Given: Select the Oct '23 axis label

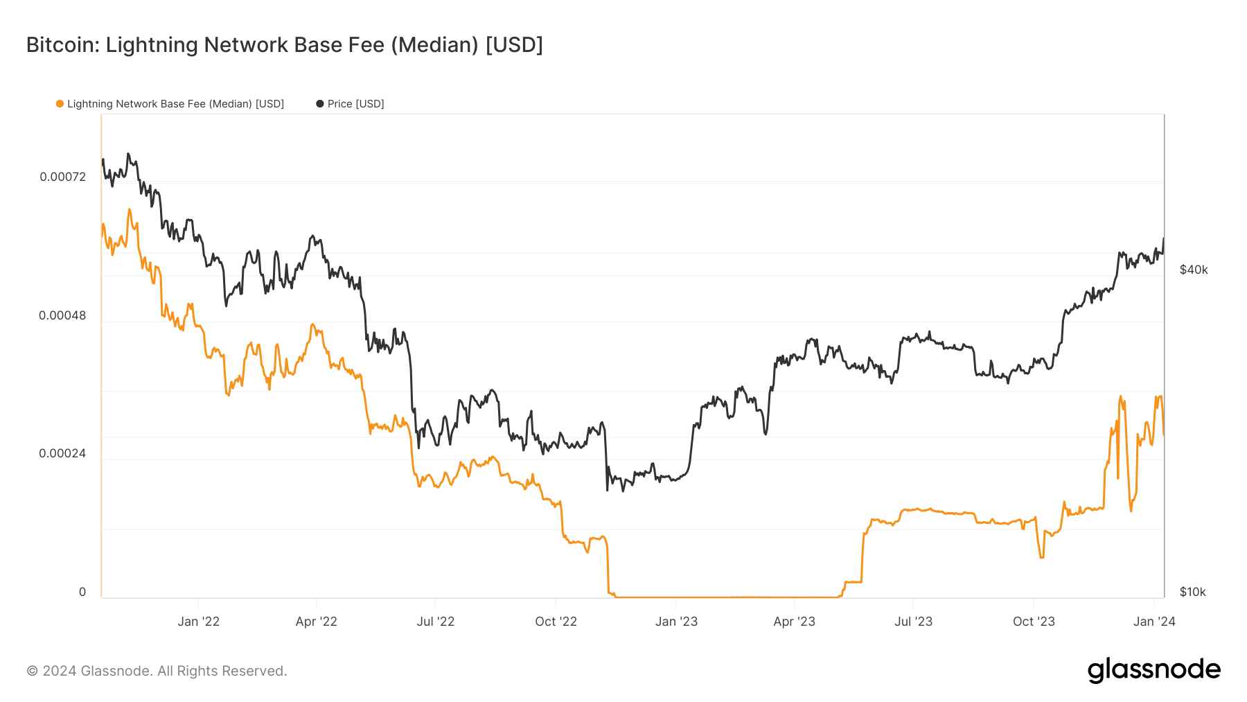Looking at the screenshot, I should (1034, 622).
